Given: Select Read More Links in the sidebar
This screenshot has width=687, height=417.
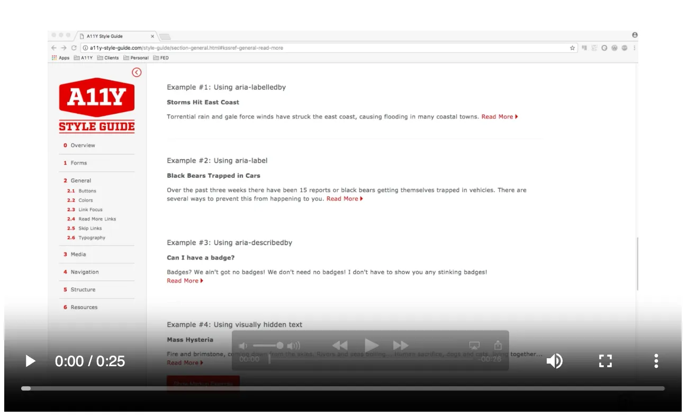Looking at the screenshot, I should [x=97, y=219].
